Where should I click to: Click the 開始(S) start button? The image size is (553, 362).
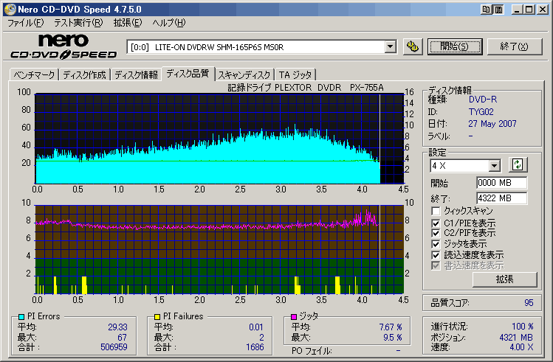coord(454,46)
